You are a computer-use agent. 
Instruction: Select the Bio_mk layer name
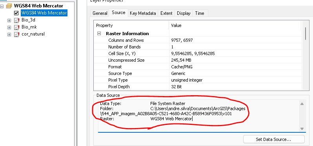pyautogui.click(x=29, y=27)
